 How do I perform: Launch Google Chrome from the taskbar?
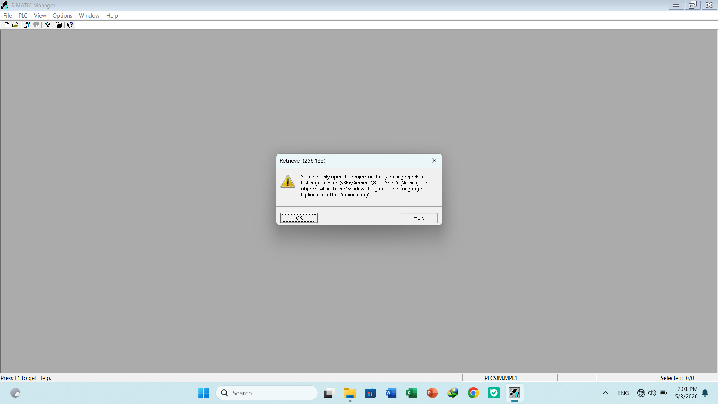473,393
